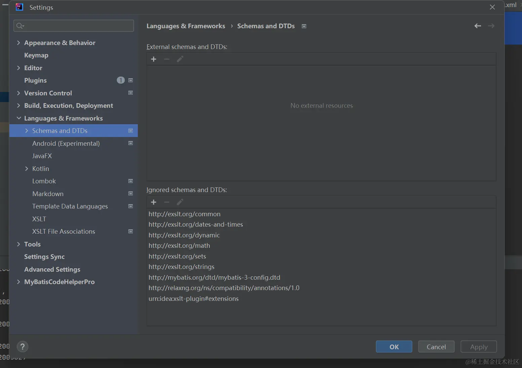Focus the settings search field
The image size is (522, 368).
[74, 26]
